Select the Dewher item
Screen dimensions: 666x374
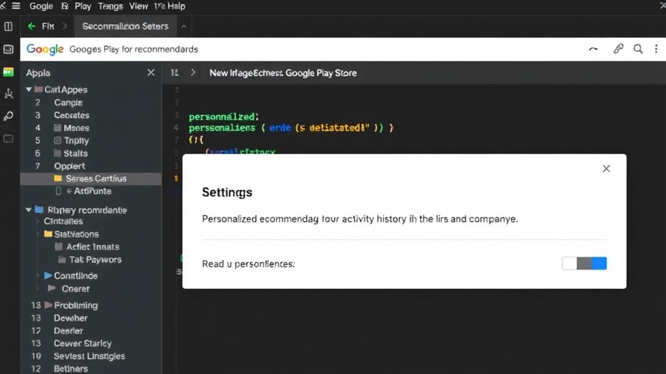coord(70,318)
